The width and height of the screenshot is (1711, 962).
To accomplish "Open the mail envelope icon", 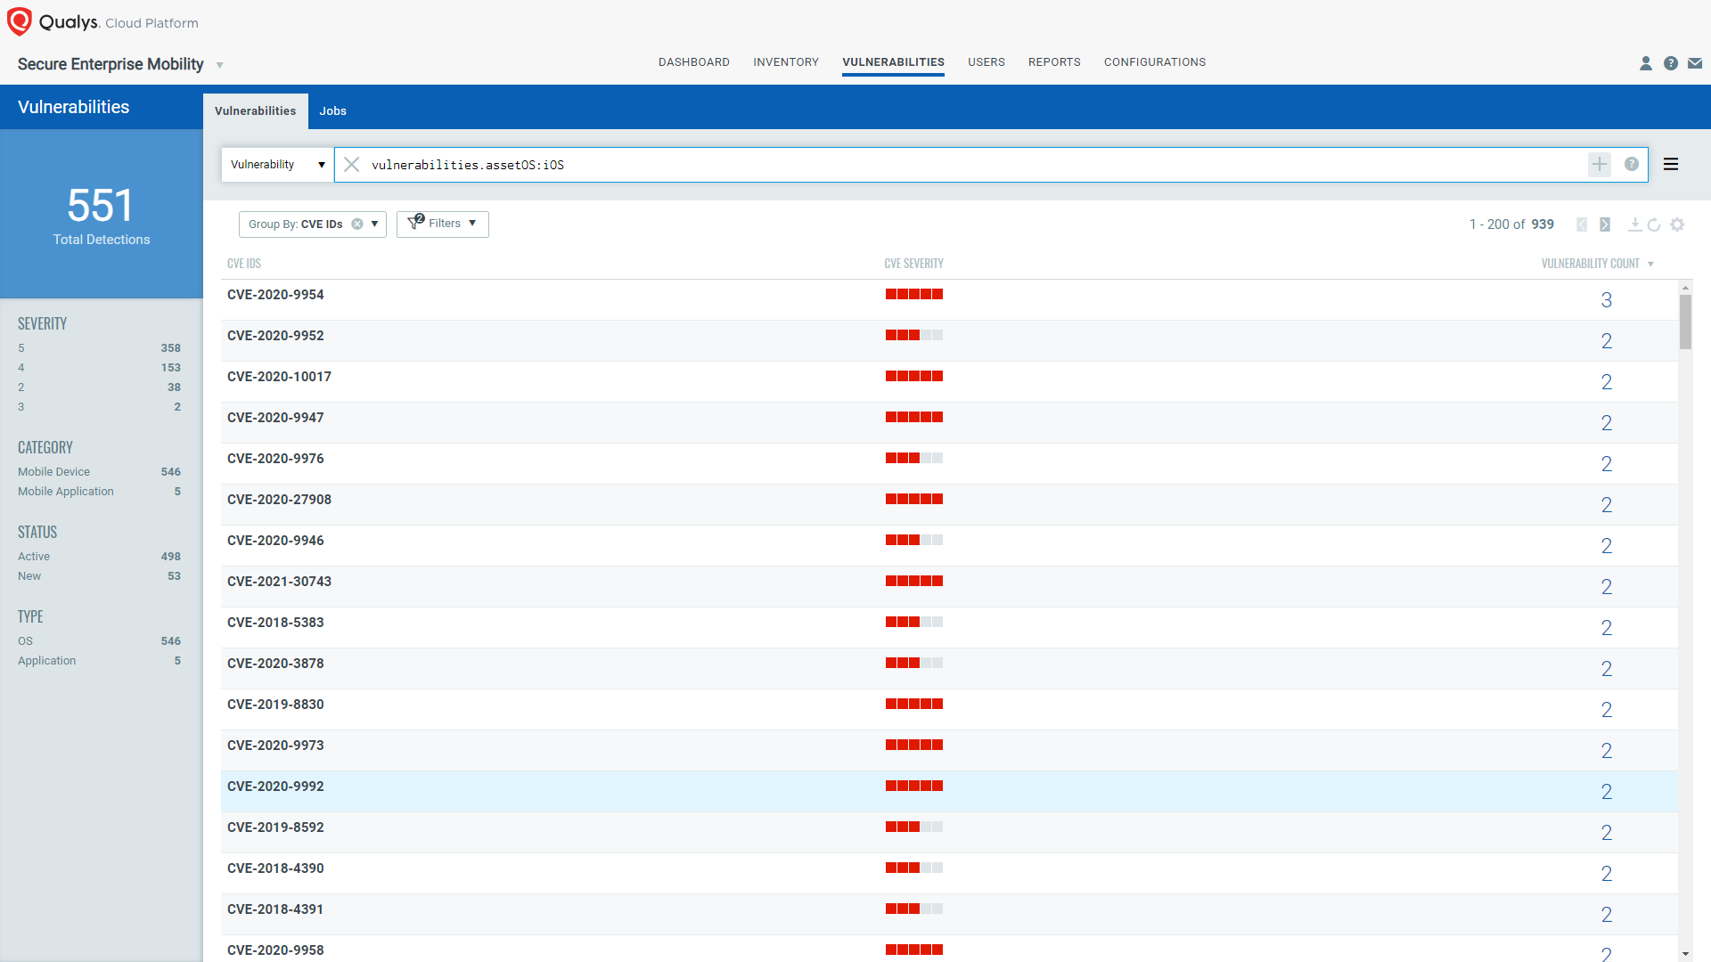I will coord(1695,63).
